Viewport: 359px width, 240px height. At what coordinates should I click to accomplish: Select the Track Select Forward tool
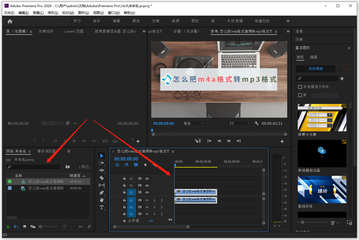pos(102,163)
